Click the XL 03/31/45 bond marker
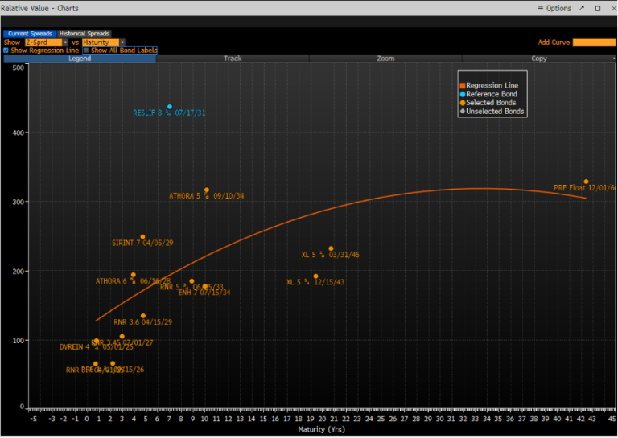This screenshot has width=618, height=438. coord(331,249)
